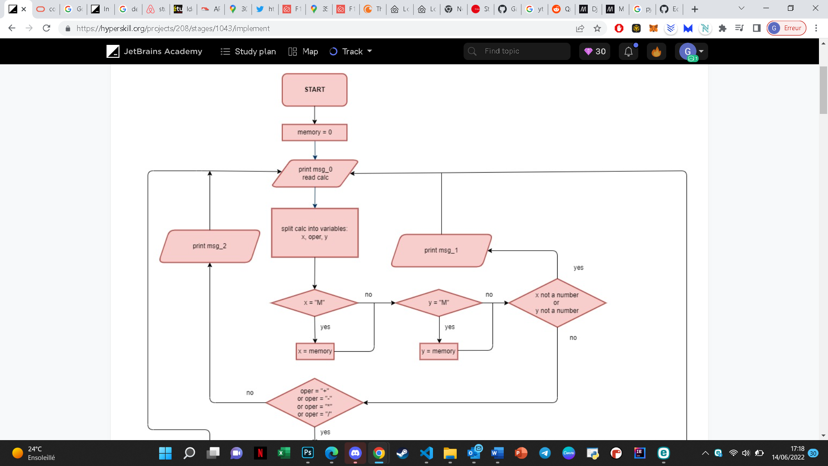This screenshot has width=828, height=466.
Task: Click the Erreur profile button
Action: [787, 28]
